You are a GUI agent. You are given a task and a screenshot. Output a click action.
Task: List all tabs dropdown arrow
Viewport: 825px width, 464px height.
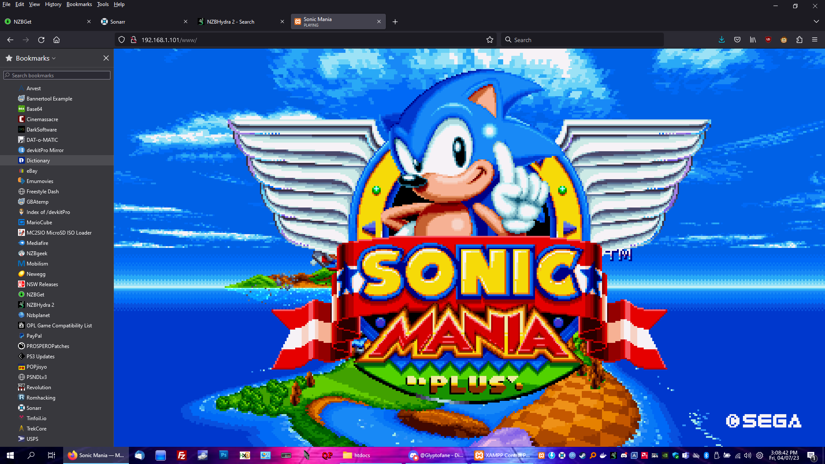coord(816,21)
